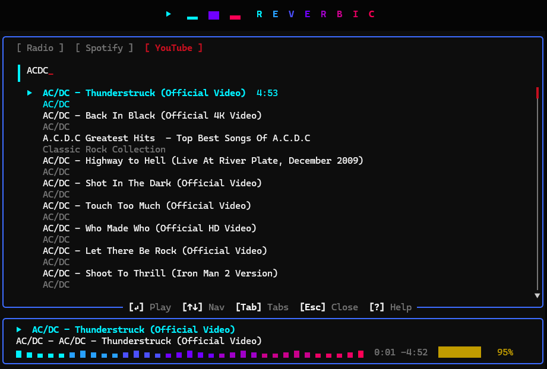Click the Classic Rock Collection channel name
The width and height of the screenshot is (547, 369).
point(104,149)
